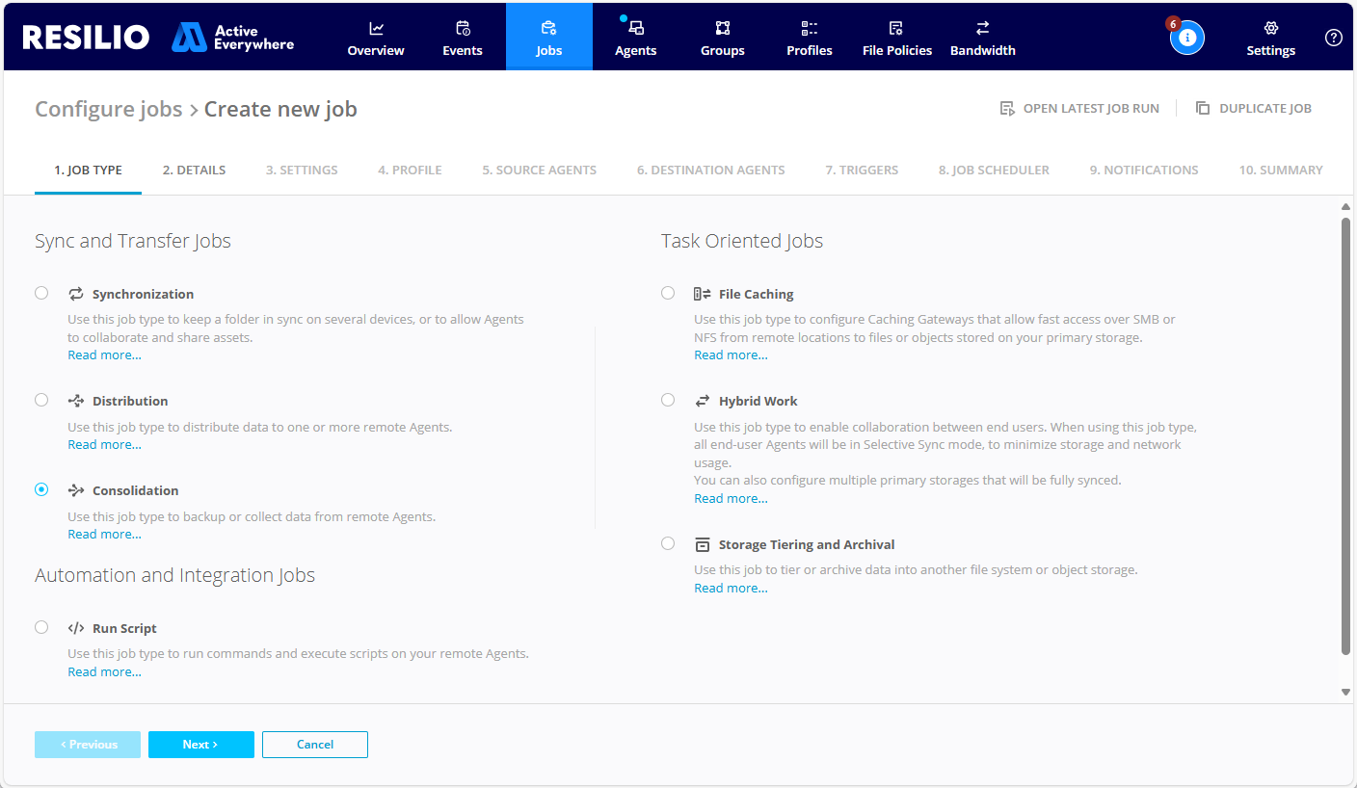Viewport: 1357px width, 788px height.
Task: Click the Resilio logo
Action: coord(85,36)
